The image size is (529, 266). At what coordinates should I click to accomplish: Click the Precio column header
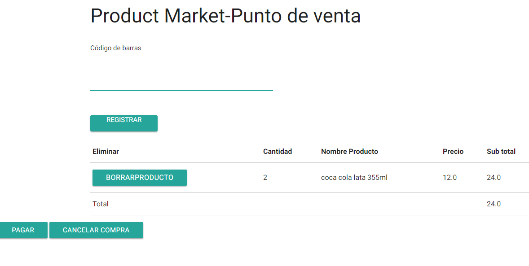pos(453,152)
